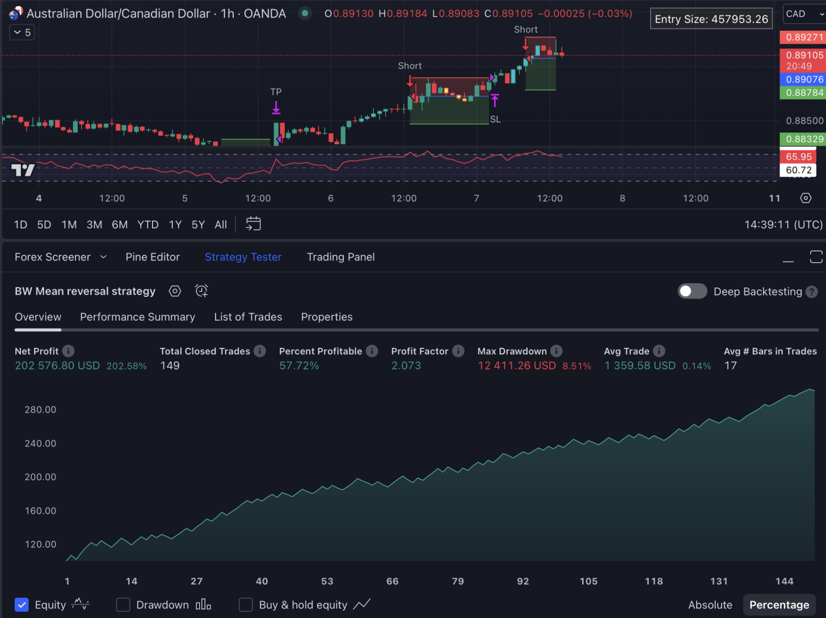Enable Buy & hold equity checkbox
This screenshot has width=826, height=618.
pos(246,605)
